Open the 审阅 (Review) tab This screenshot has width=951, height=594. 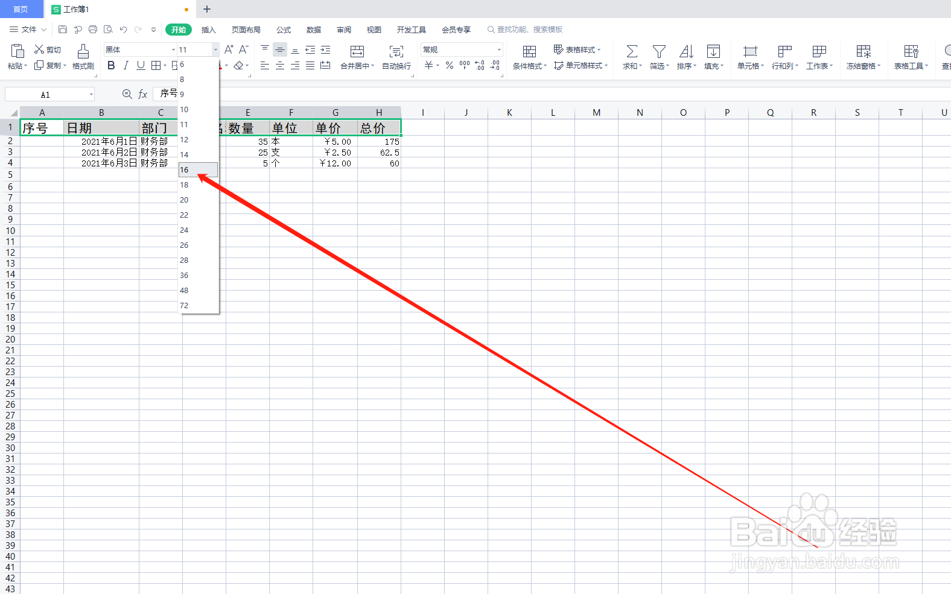(344, 30)
